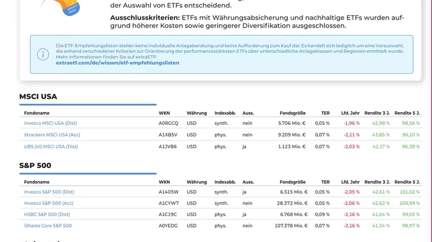Click the info circle icon

tap(43, 54)
